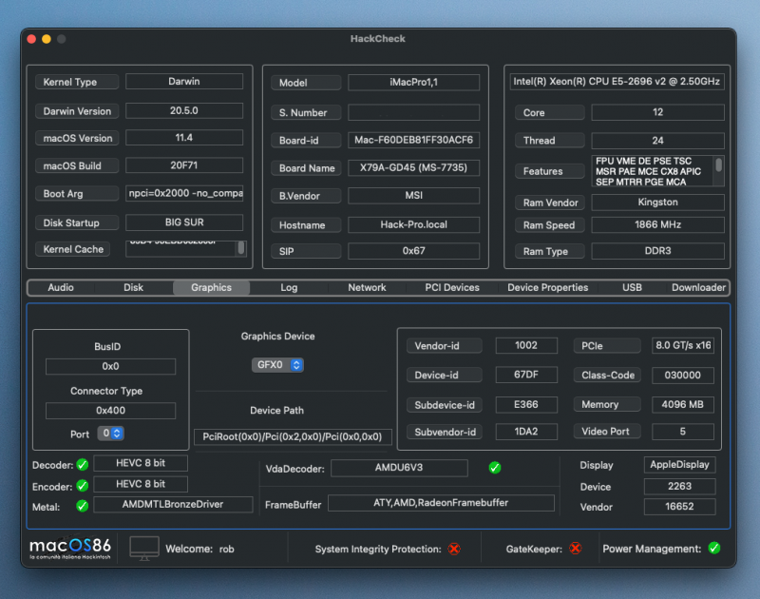Click the SIP value 0x67
The image size is (760, 599).
click(413, 251)
